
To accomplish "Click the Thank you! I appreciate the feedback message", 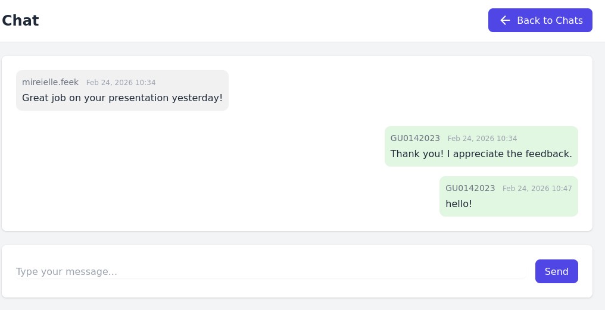I will tap(481, 154).
